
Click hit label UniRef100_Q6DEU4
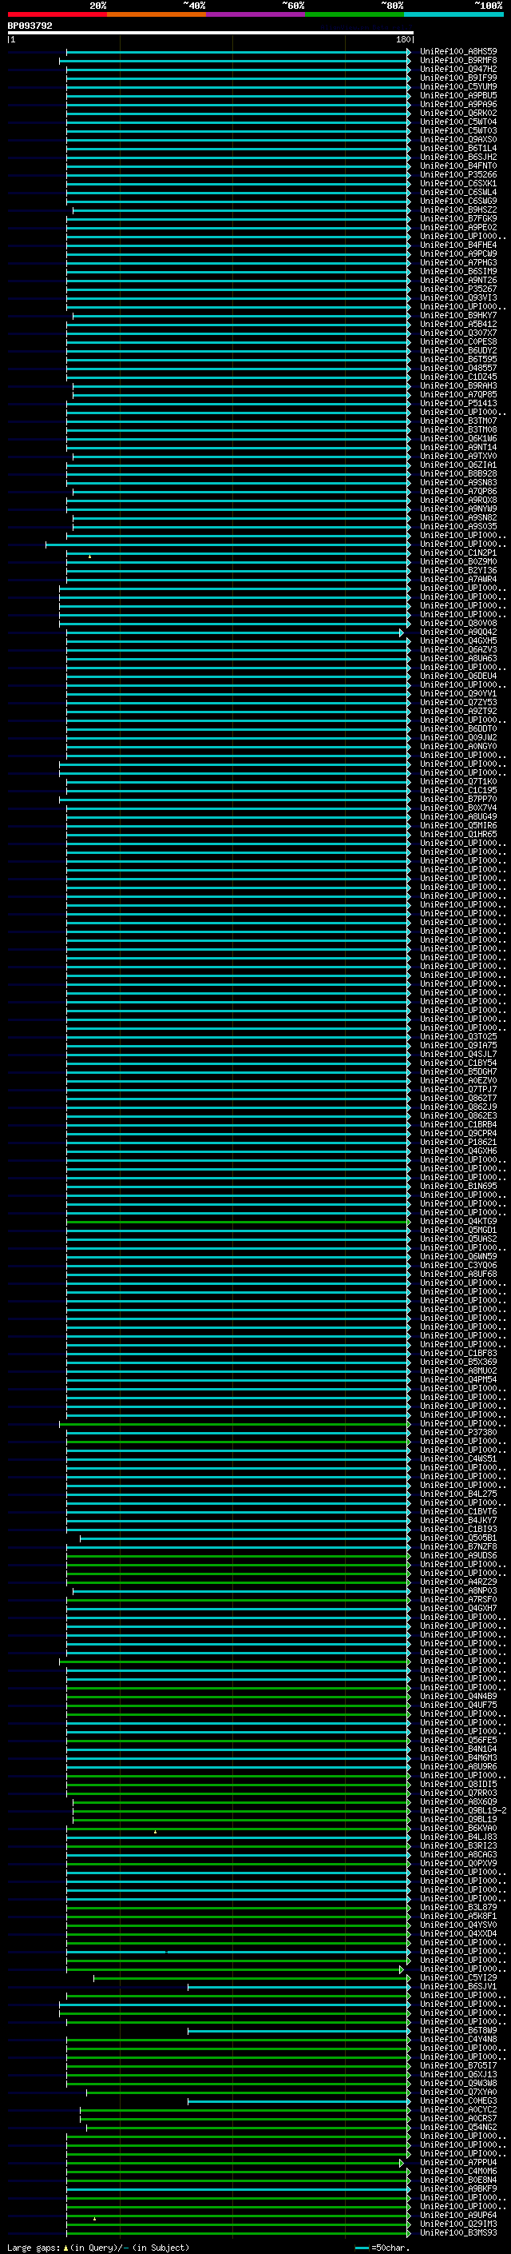[458, 676]
